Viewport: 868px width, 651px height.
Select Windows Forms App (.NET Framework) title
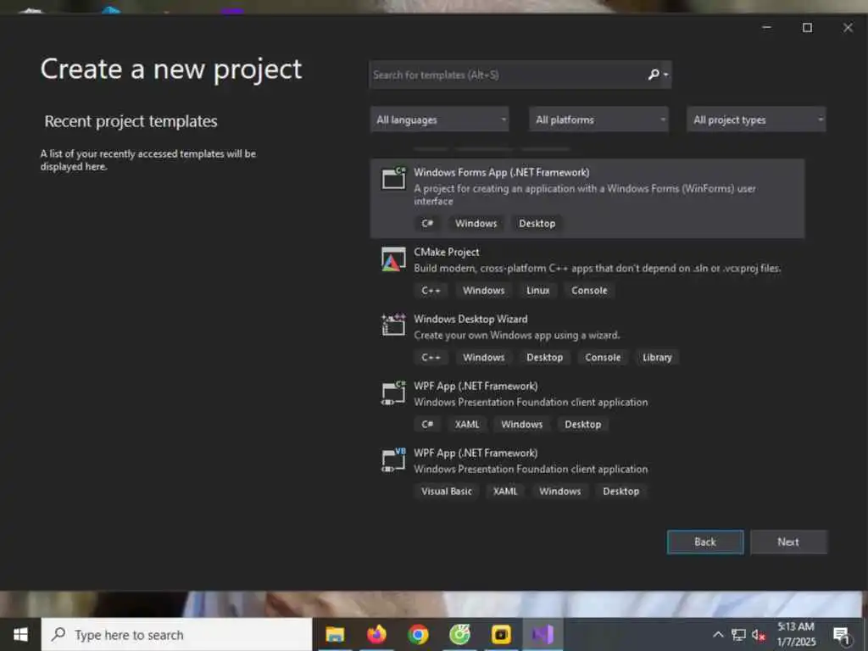[502, 172]
